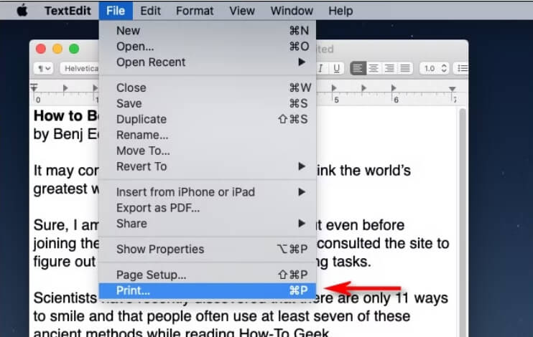Open the TextEdit application menu
This screenshot has width=533, height=337.
pos(68,11)
